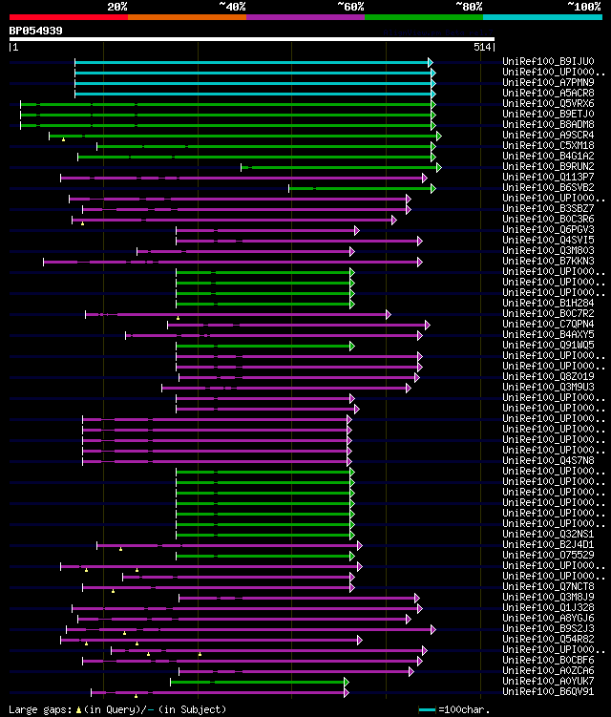The image size is (611, 717).
Task: Click the BP054939 query name
Action: pos(35,32)
